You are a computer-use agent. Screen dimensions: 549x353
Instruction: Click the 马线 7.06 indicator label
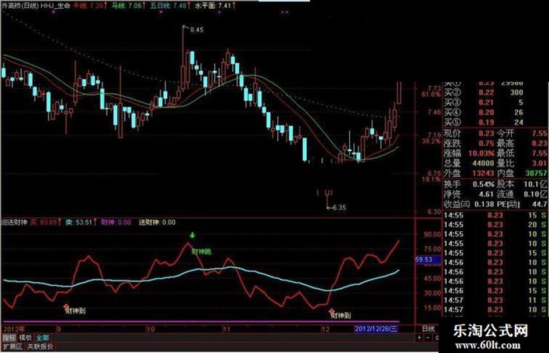[127, 6]
